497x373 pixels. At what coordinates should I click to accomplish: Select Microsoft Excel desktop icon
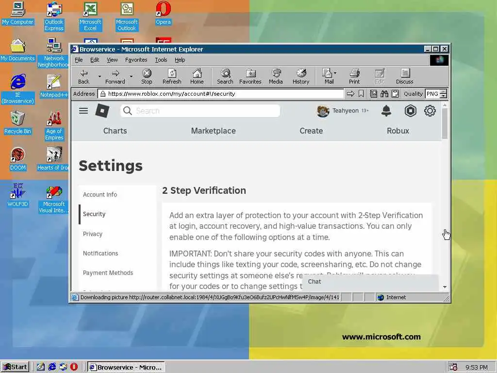(x=90, y=17)
